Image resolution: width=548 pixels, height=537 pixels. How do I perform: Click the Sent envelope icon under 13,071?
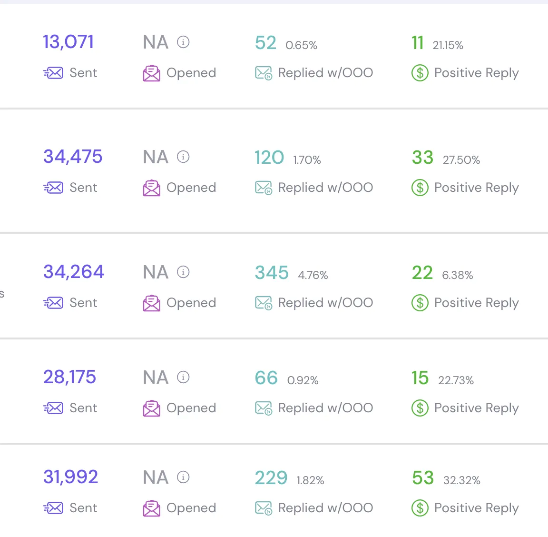click(x=53, y=73)
